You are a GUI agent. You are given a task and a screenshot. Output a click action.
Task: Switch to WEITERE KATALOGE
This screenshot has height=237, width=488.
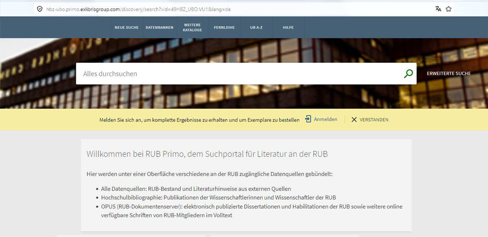tap(192, 27)
